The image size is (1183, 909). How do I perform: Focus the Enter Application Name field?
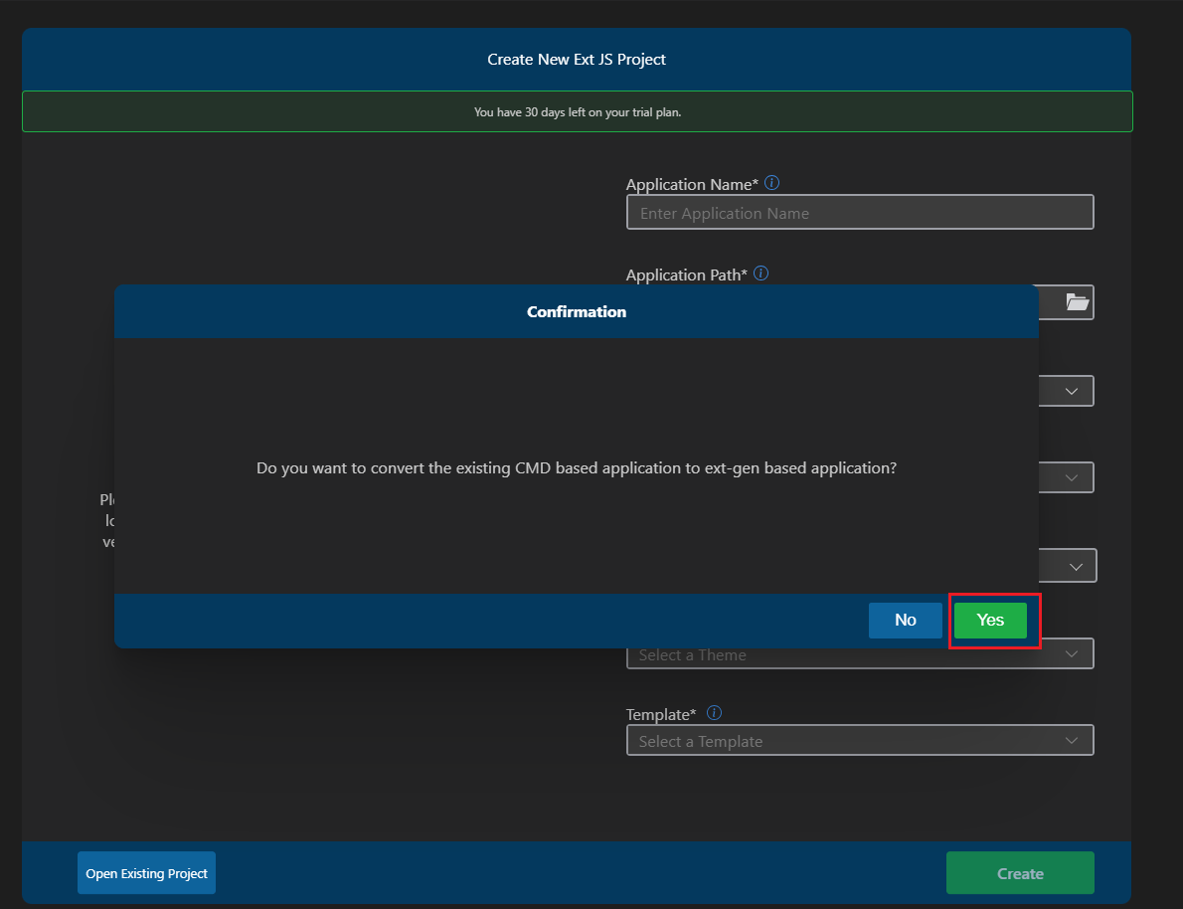point(859,213)
